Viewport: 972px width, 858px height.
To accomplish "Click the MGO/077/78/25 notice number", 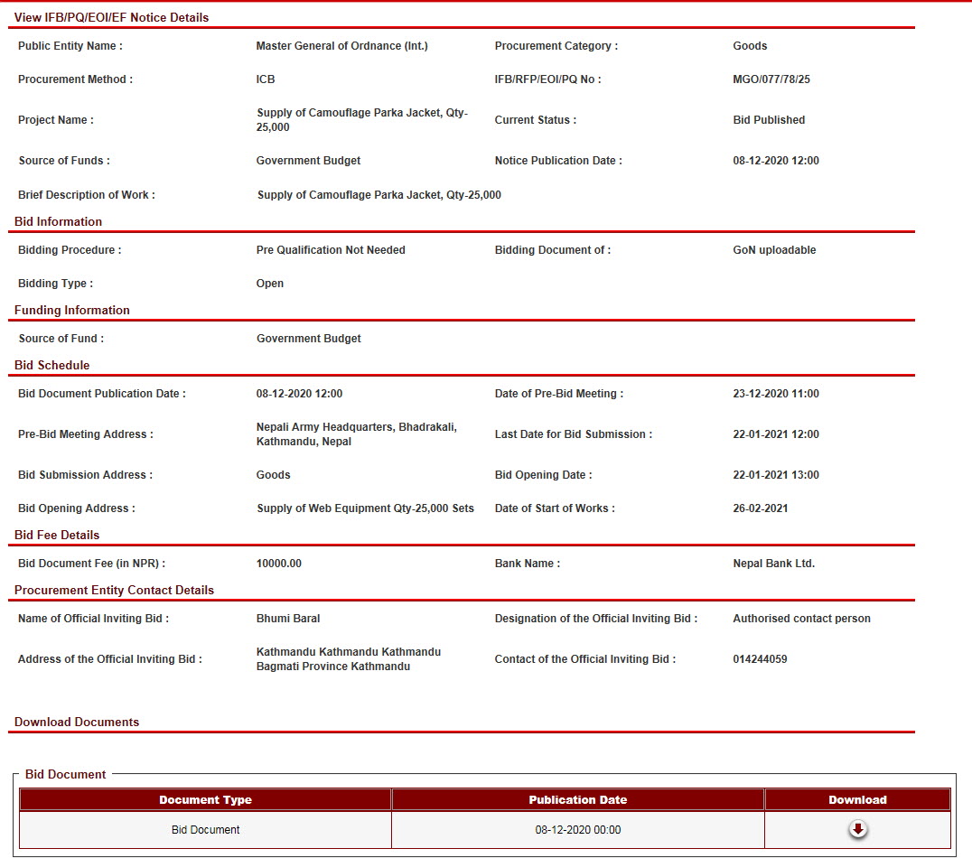I will pos(771,79).
